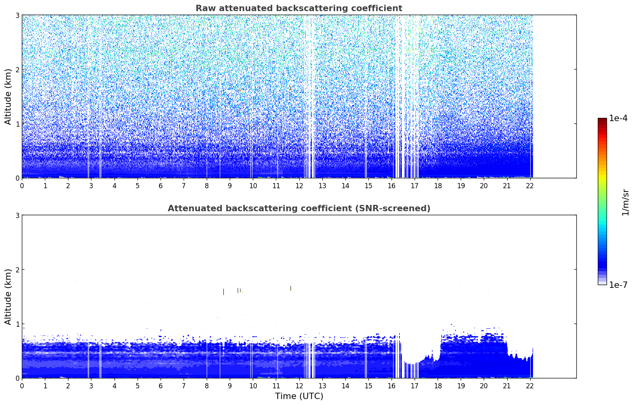Pick the dark red top of the colorbar
The width and height of the screenshot is (634, 405).
602,120
